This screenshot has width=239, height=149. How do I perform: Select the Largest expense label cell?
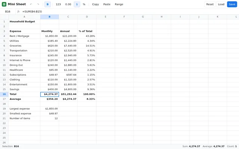click(24, 109)
